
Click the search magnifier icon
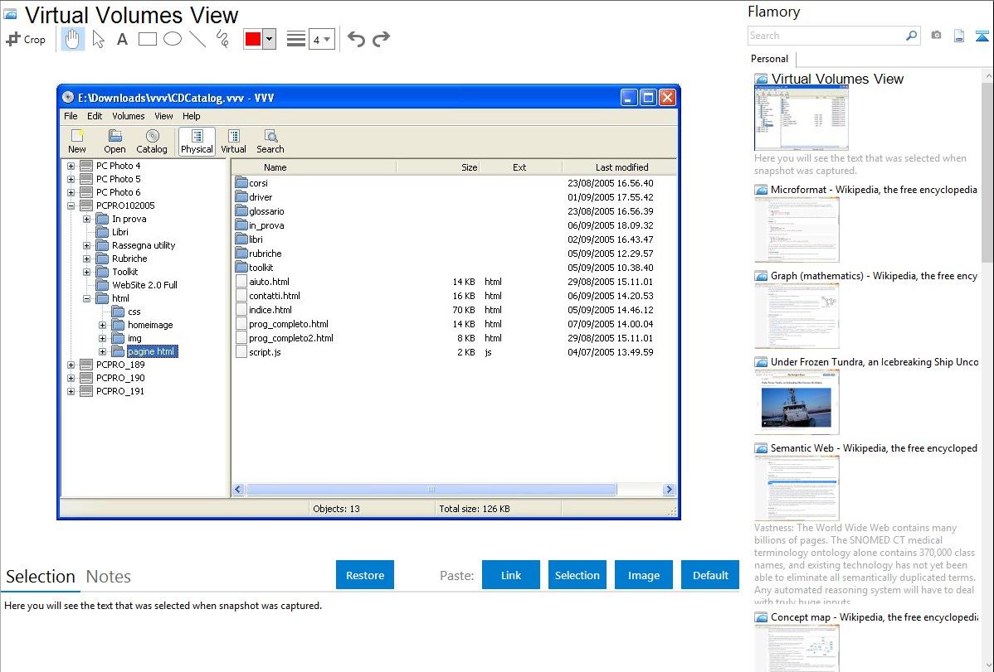(x=912, y=36)
